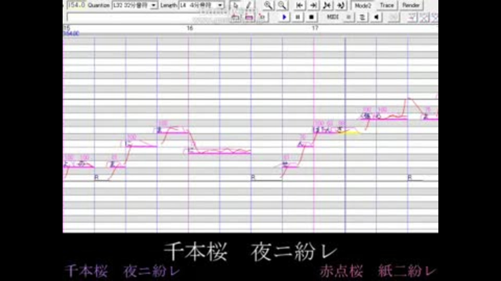Click the MIDI button
The width and height of the screenshot is (501, 281).
pyautogui.click(x=332, y=17)
